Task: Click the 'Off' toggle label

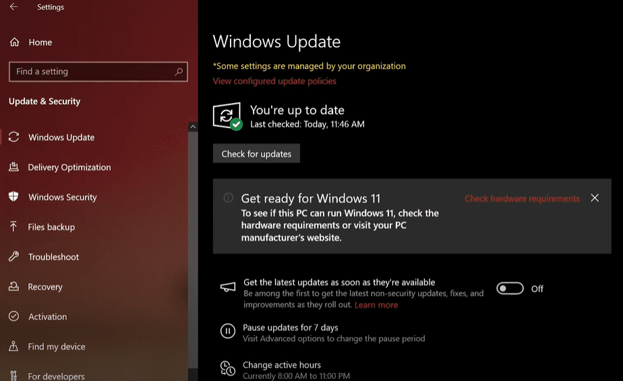Action: (x=537, y=289)
